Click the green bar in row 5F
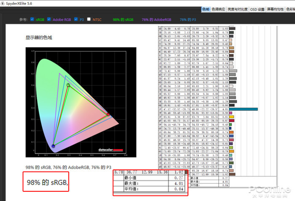295x201 pixels. [231, 125]
